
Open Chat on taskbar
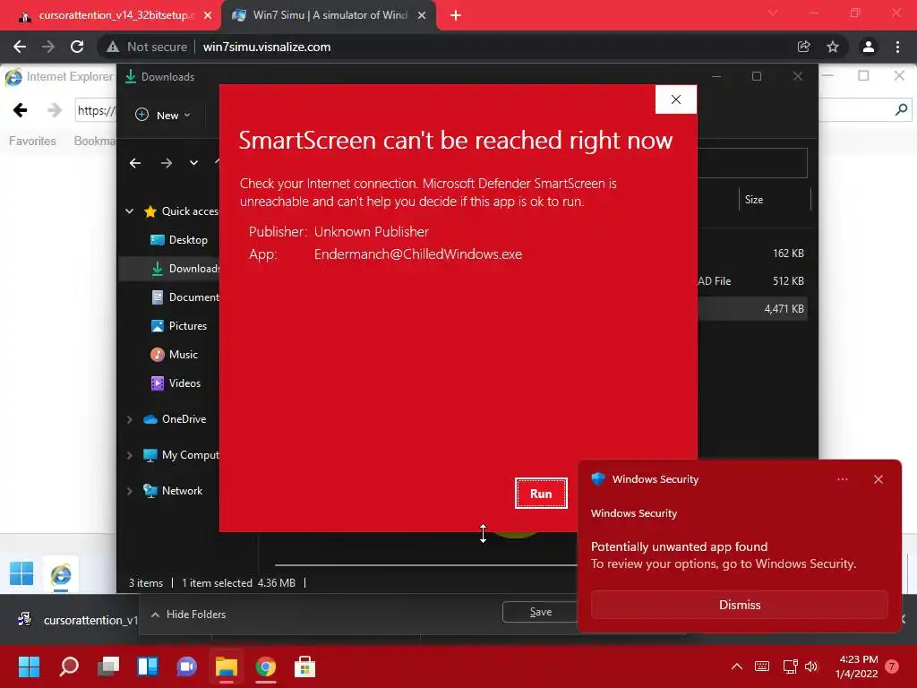pos(186,666)
